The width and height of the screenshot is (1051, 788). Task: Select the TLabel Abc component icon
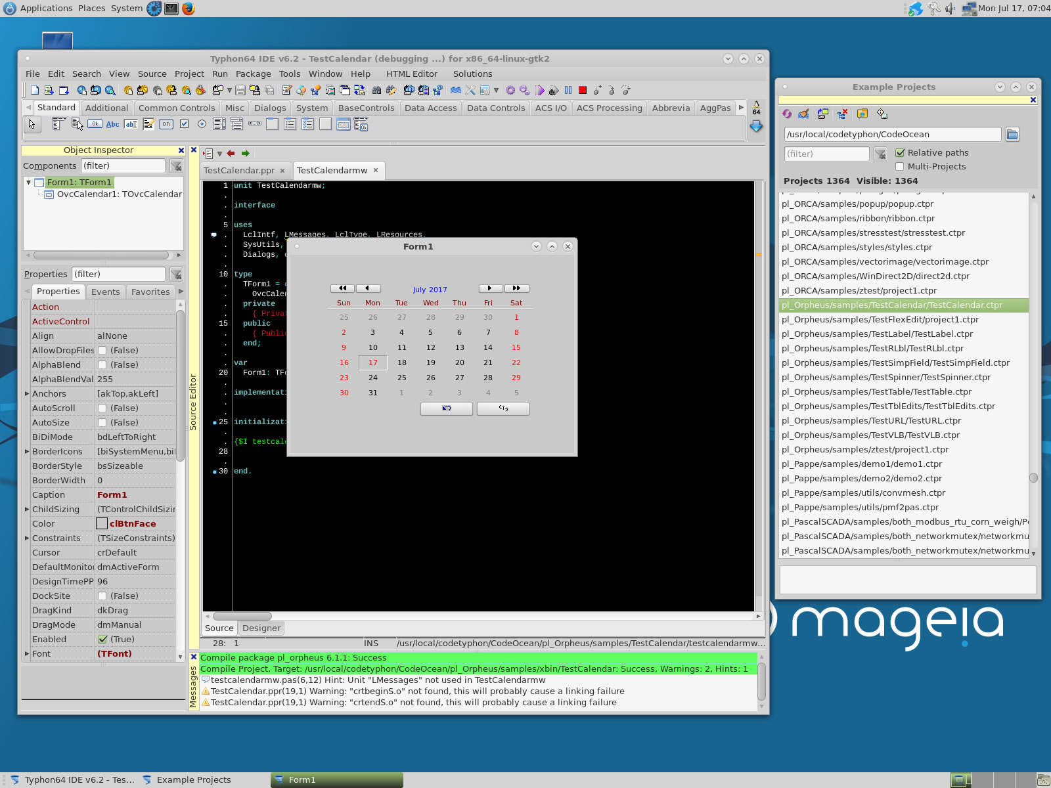(x=112, y=124)
